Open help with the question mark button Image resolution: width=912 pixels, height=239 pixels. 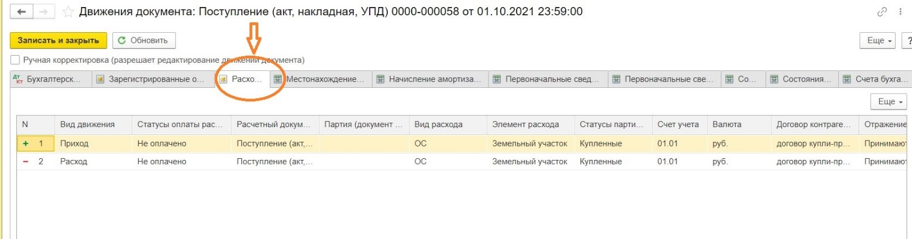tap(907, 40)
